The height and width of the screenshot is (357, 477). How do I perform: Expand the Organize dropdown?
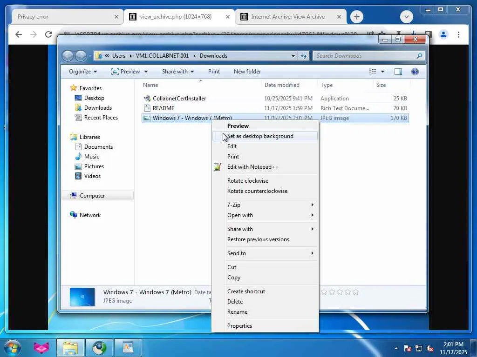[83, 72]
